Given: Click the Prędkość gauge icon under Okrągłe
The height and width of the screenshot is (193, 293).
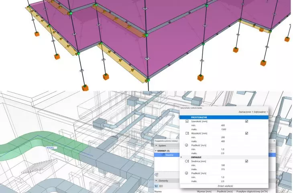Looking at the screenshot, I should (187, 173).
